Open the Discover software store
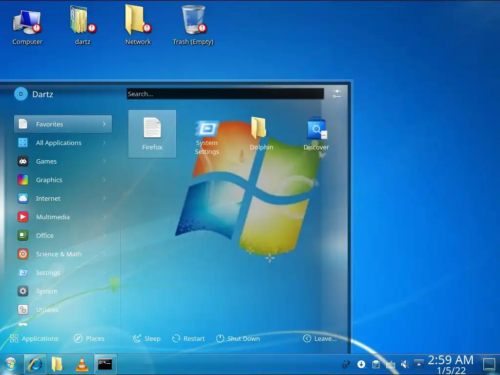Viewport: 500px width, 375px height. pos(316,134)
